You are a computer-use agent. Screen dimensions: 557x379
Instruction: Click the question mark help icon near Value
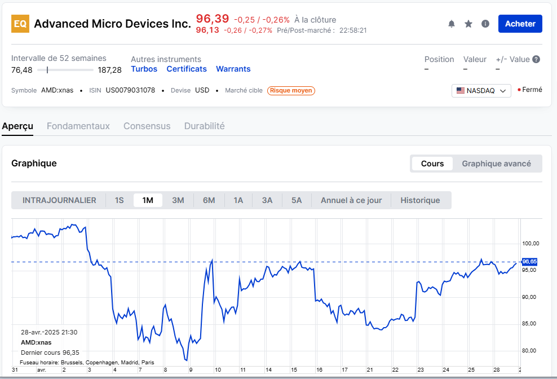pos(536,59)
